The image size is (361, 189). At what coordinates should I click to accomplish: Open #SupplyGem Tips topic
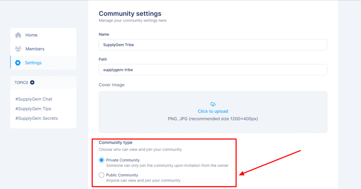[x=33, y=109]
